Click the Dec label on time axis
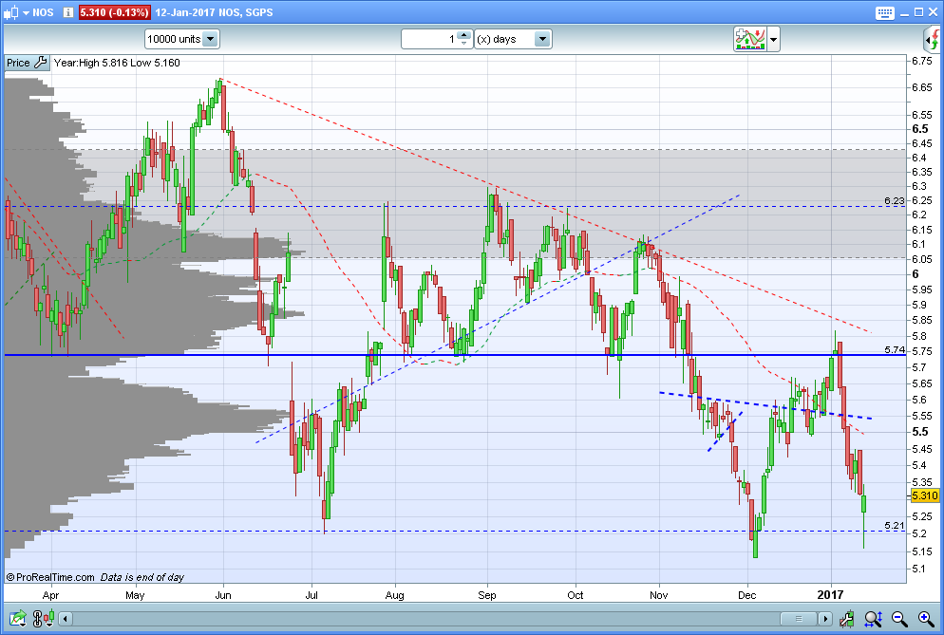 click(x=746, y=595)
